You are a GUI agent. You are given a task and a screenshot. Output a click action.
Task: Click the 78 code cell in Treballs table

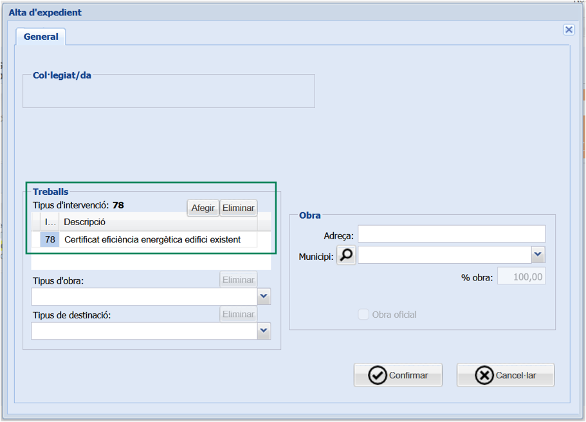click(50, 239)
